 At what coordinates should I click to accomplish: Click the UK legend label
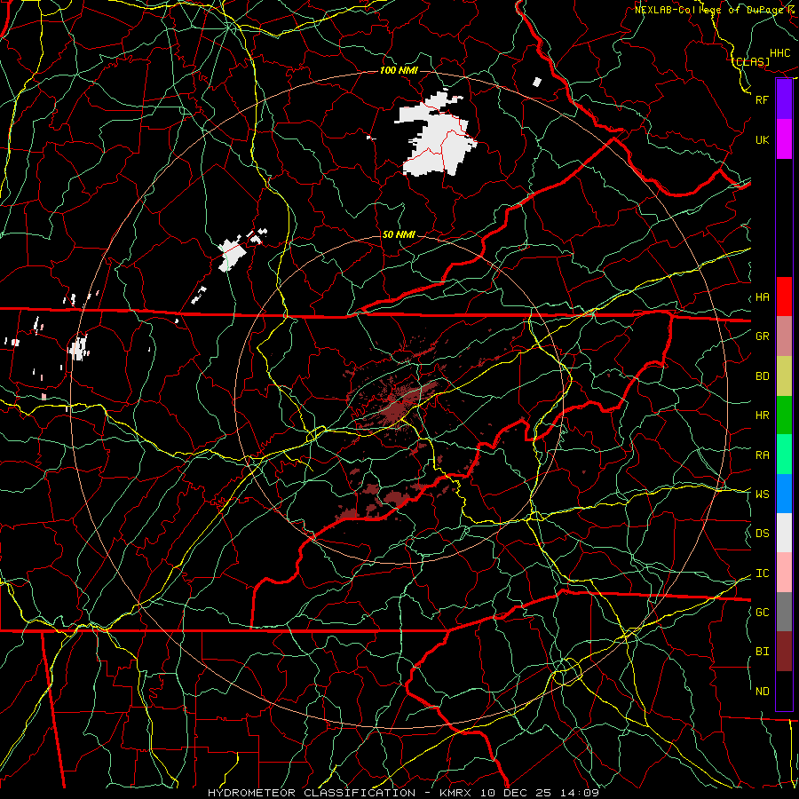coord(762,139)
